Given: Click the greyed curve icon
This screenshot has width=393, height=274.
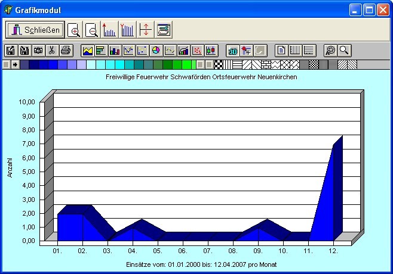Looking at the screenshot, I should coord(260,51).
